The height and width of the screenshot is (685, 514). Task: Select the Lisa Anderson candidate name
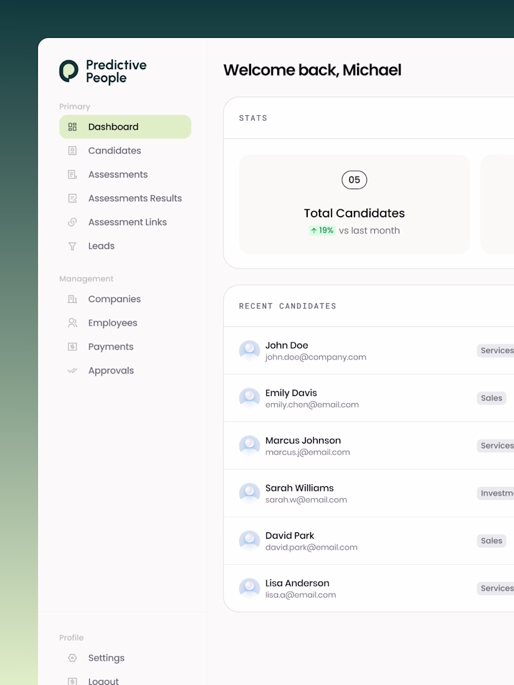point(297,583)
